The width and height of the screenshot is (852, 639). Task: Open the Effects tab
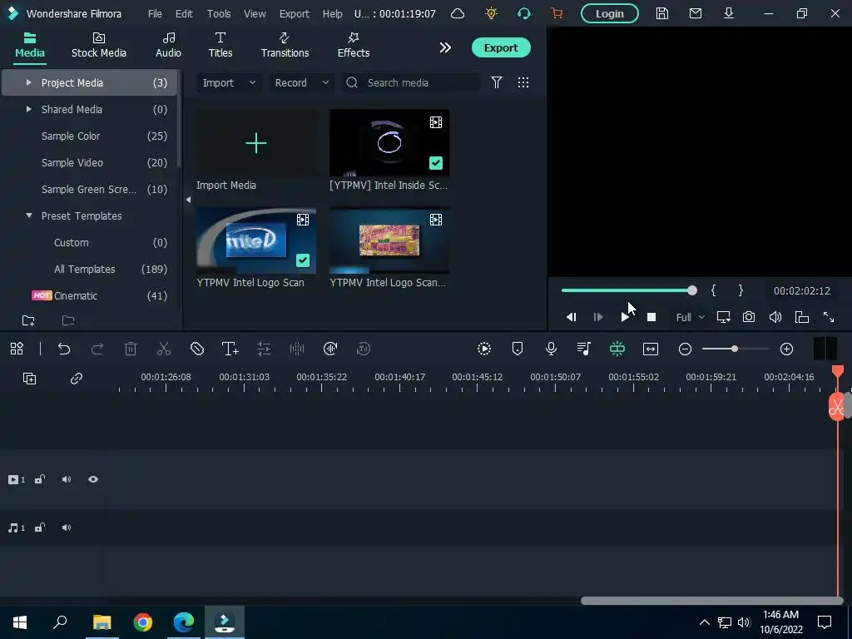[353, 46]
